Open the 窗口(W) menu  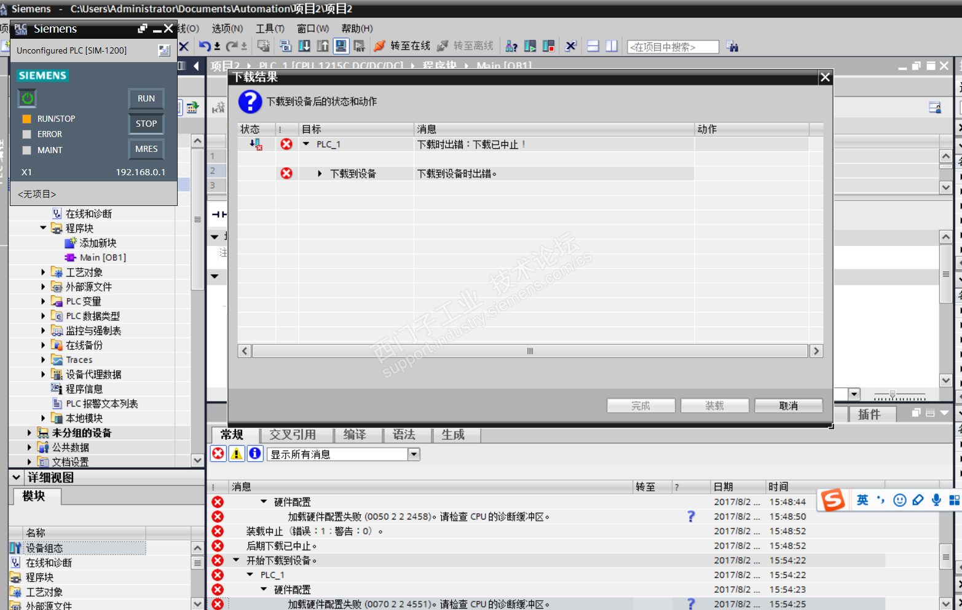pos(313,28)
